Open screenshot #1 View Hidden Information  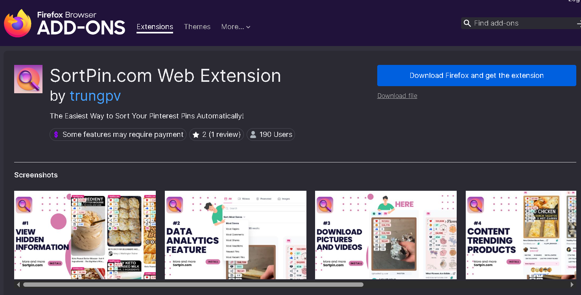[x=85, y=235]
